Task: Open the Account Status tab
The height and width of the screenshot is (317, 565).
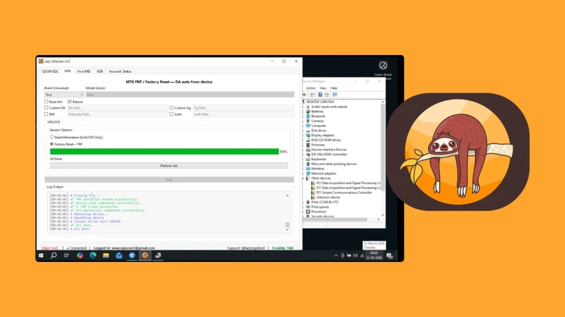Action: (120, 71)
